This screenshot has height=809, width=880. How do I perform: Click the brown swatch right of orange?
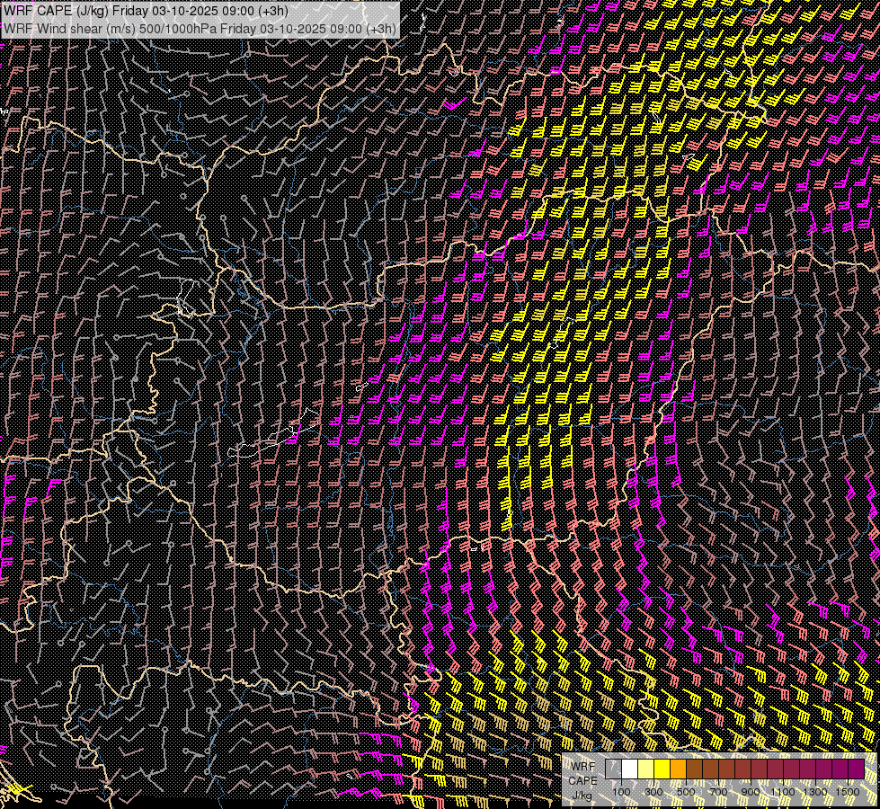[694, 769]
